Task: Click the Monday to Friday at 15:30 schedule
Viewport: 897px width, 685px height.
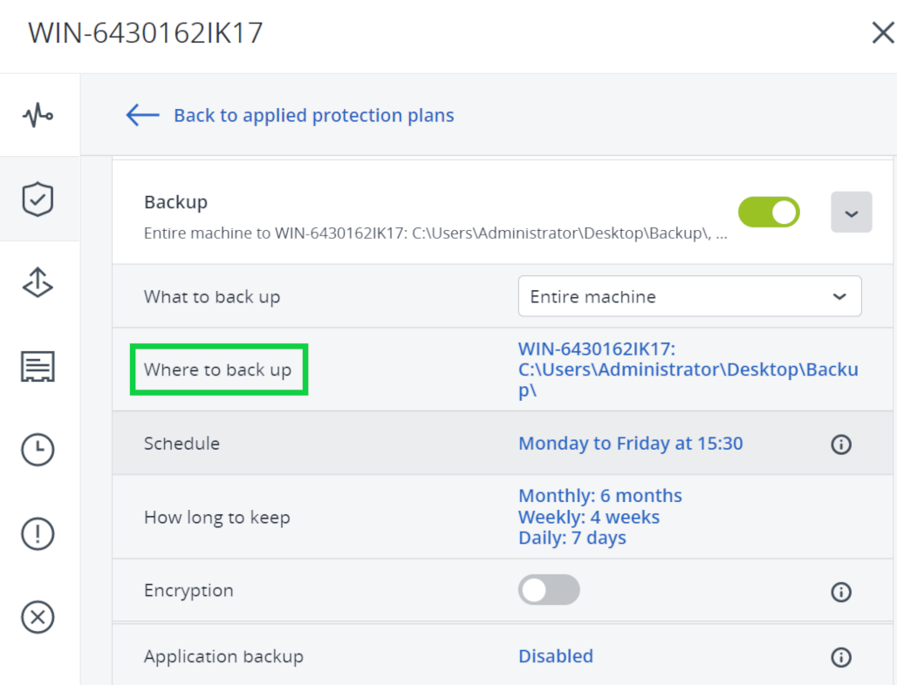Action: pyautogui.click(x=630, y=444)
